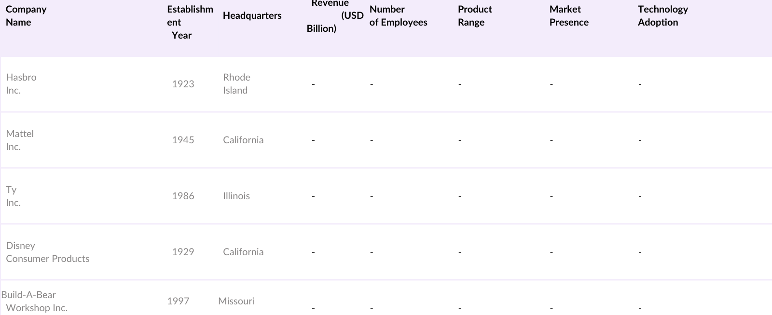772x315 pixels.
Task: Select the Number of Employees header
Action: [398, 16]
